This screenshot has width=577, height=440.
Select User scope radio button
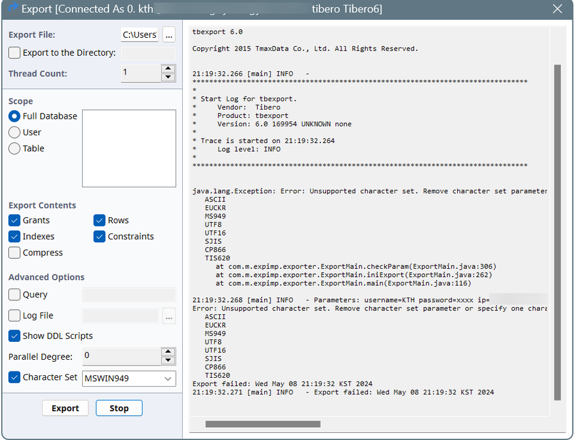(14, 132)
